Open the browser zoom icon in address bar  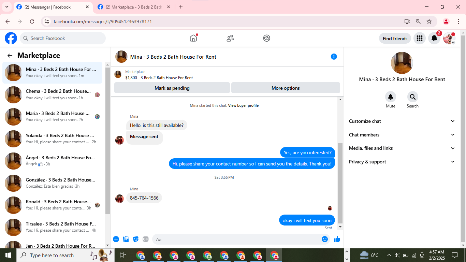418,21
